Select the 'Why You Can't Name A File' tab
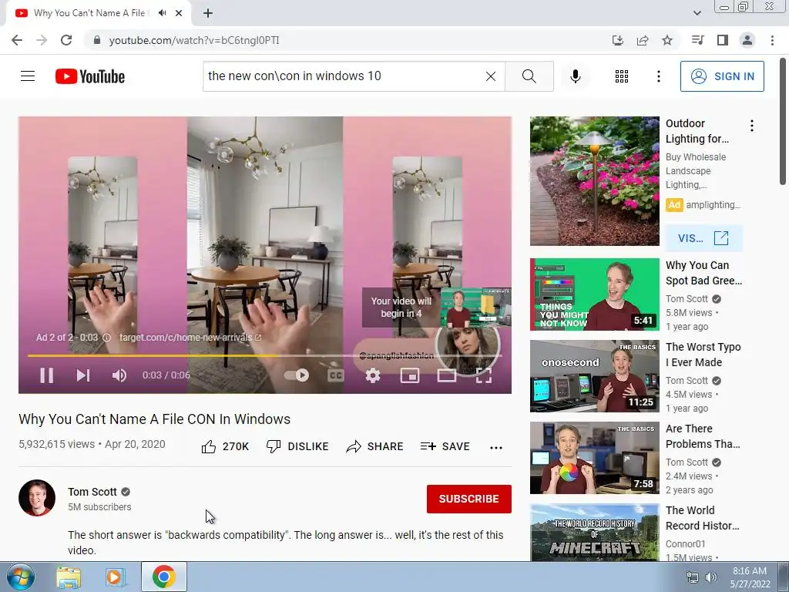Viewport: 789px width, 592px height. point(99,13)
